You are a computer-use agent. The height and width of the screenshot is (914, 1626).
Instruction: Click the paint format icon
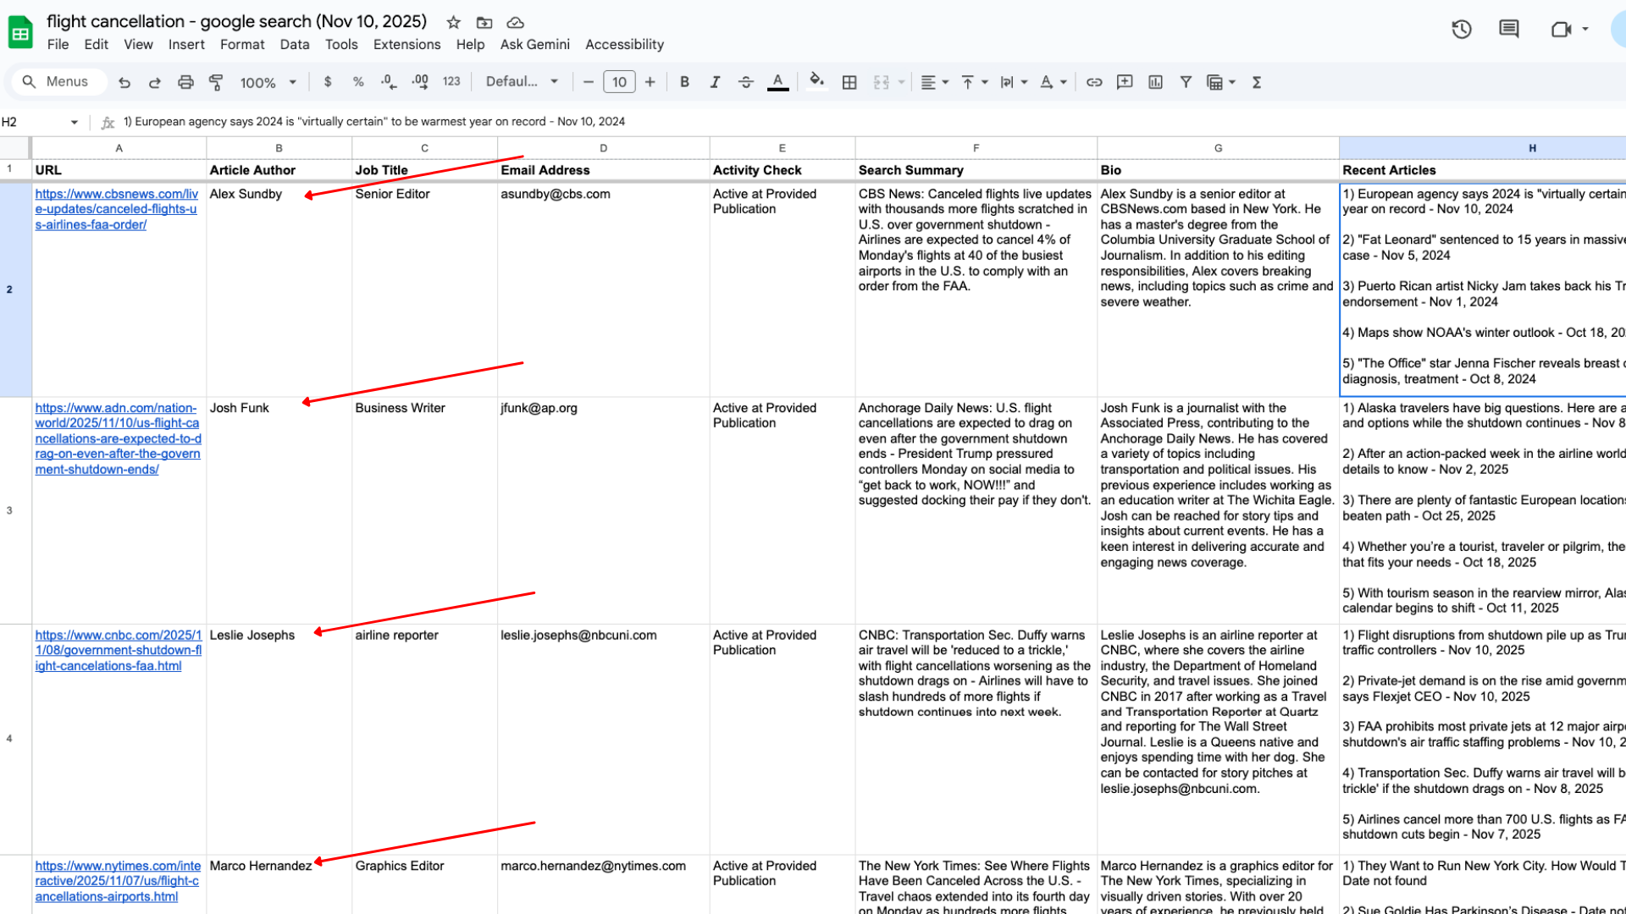click(216, 82)
